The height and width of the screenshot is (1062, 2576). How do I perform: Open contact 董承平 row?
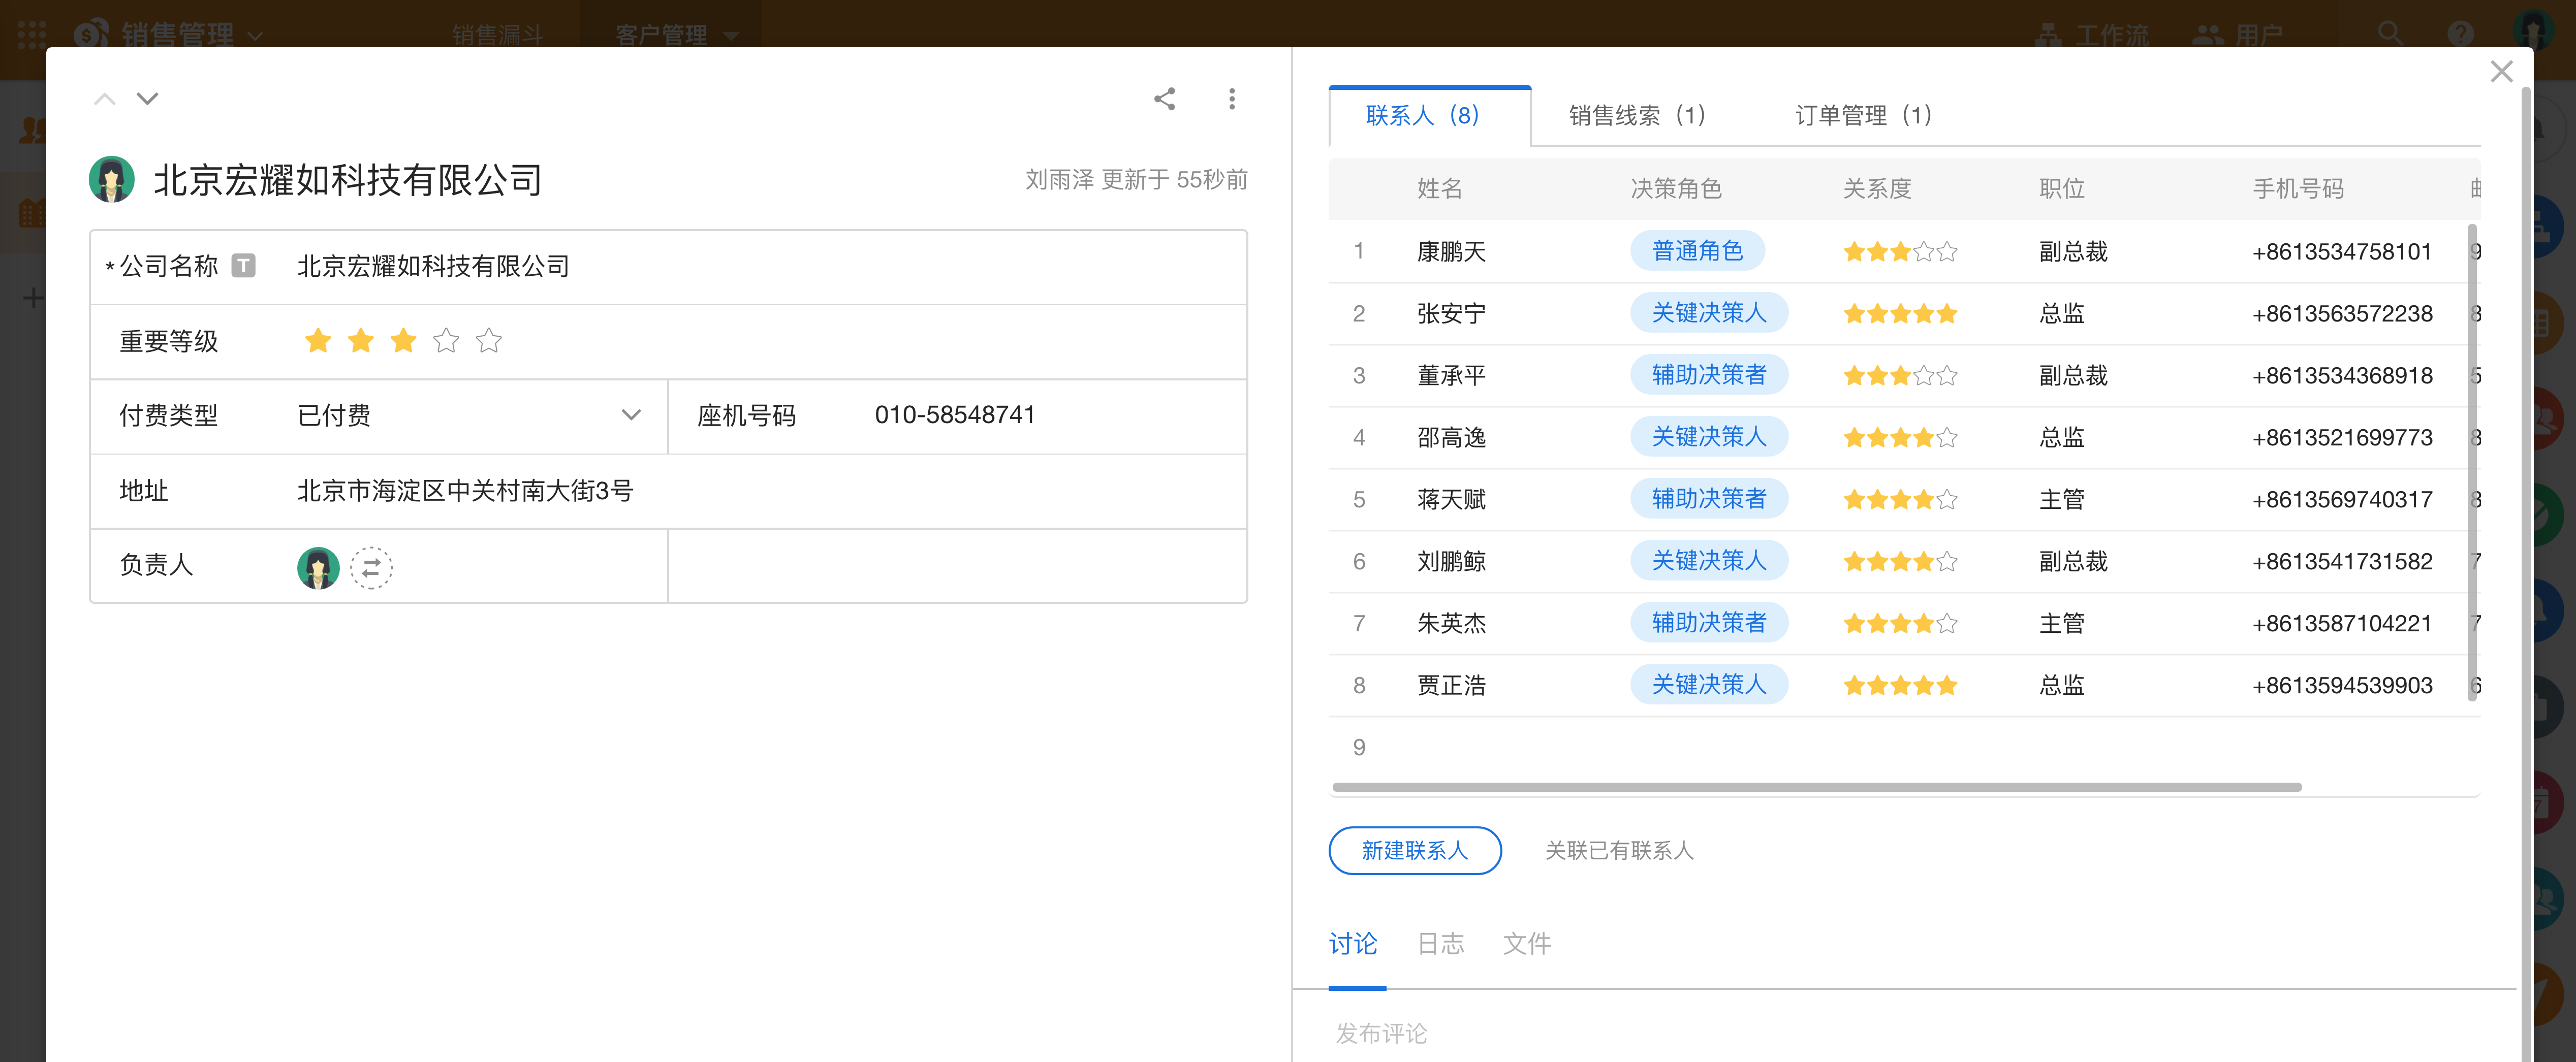(x=1904, y=375)
